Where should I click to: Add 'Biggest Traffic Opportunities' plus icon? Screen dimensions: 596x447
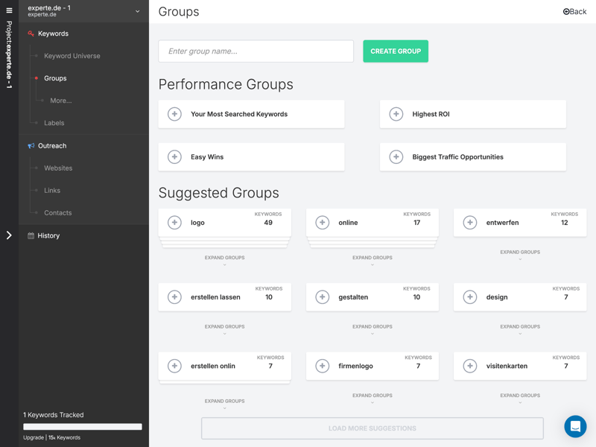point(396,157)
